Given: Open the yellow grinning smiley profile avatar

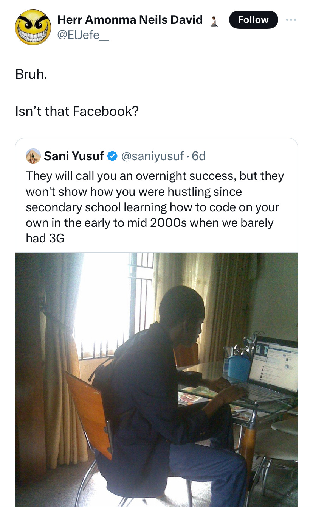Looking at the screenshot, I should click(x=33, y=28).
